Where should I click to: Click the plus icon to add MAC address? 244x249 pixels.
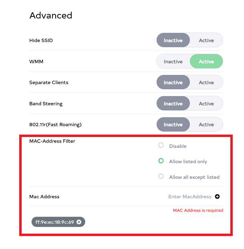point(217,197)
